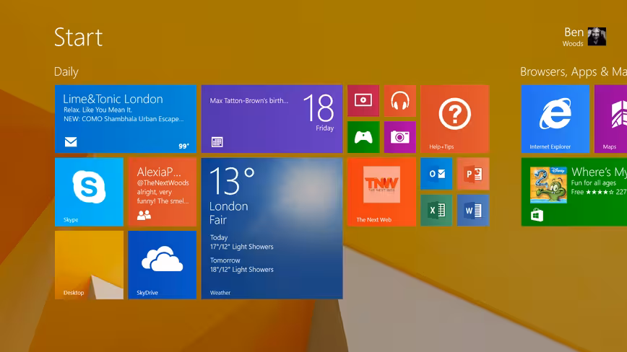The width and height of the screenshot is (627, 352).
Task: Launch Word from its small tile
Action: coord(473,211)
